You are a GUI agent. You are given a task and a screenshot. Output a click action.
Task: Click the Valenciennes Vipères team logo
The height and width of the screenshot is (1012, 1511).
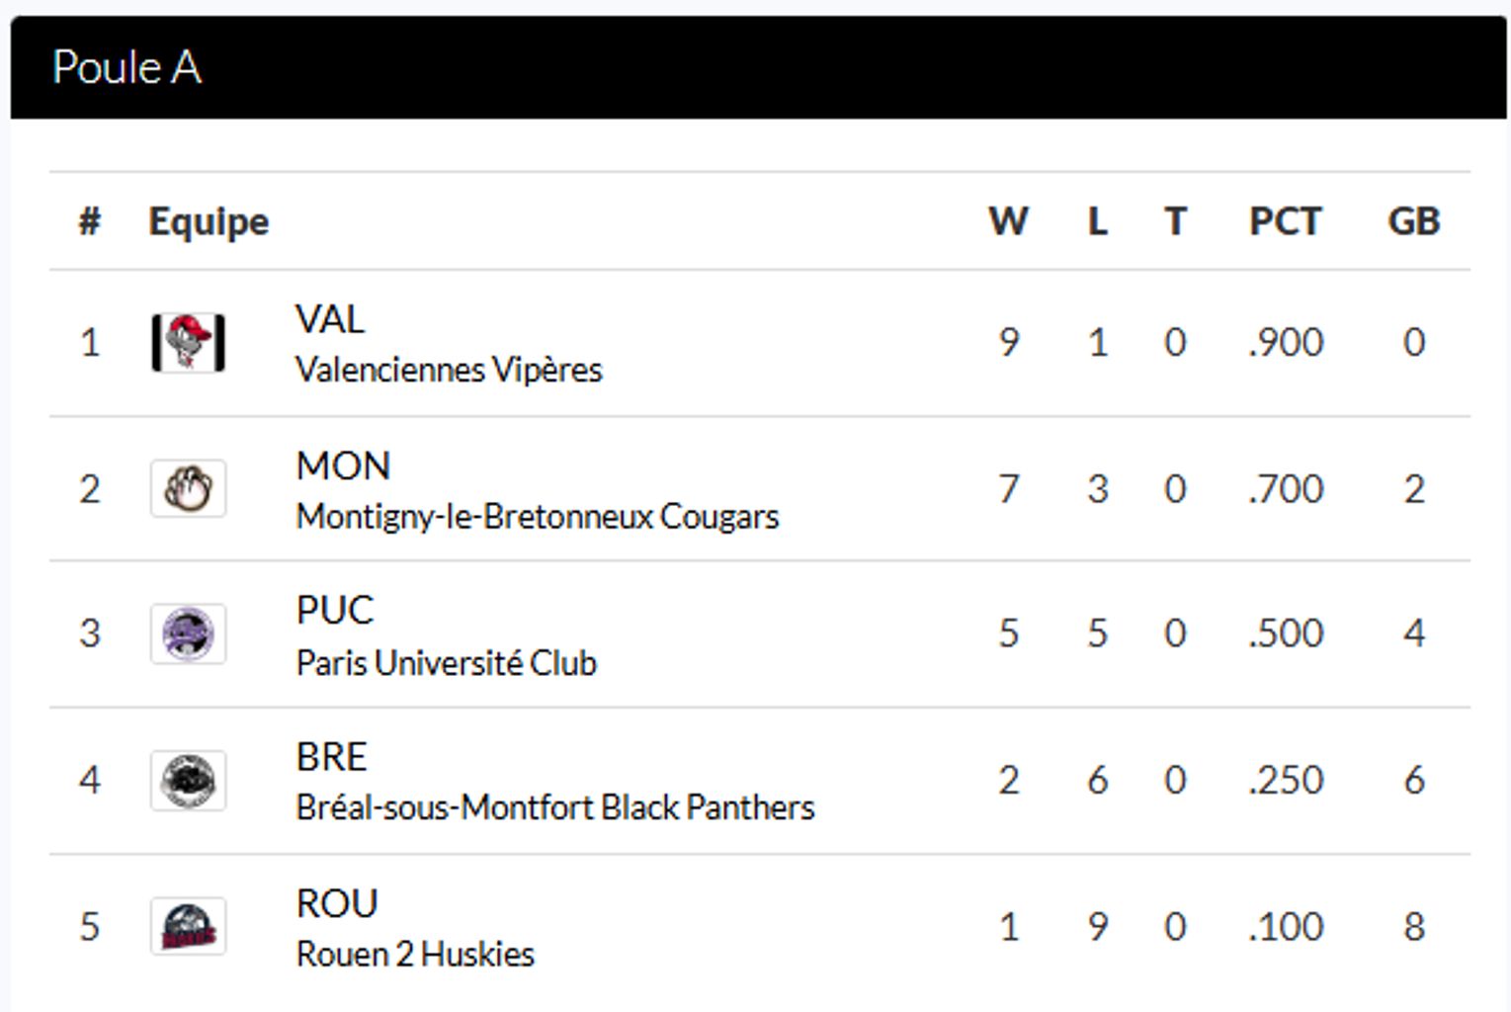click(x=188, y=343)
